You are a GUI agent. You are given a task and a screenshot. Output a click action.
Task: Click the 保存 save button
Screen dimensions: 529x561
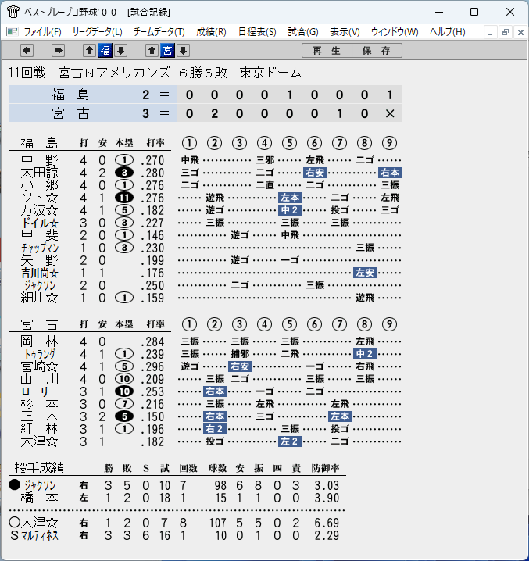[377, 51]
